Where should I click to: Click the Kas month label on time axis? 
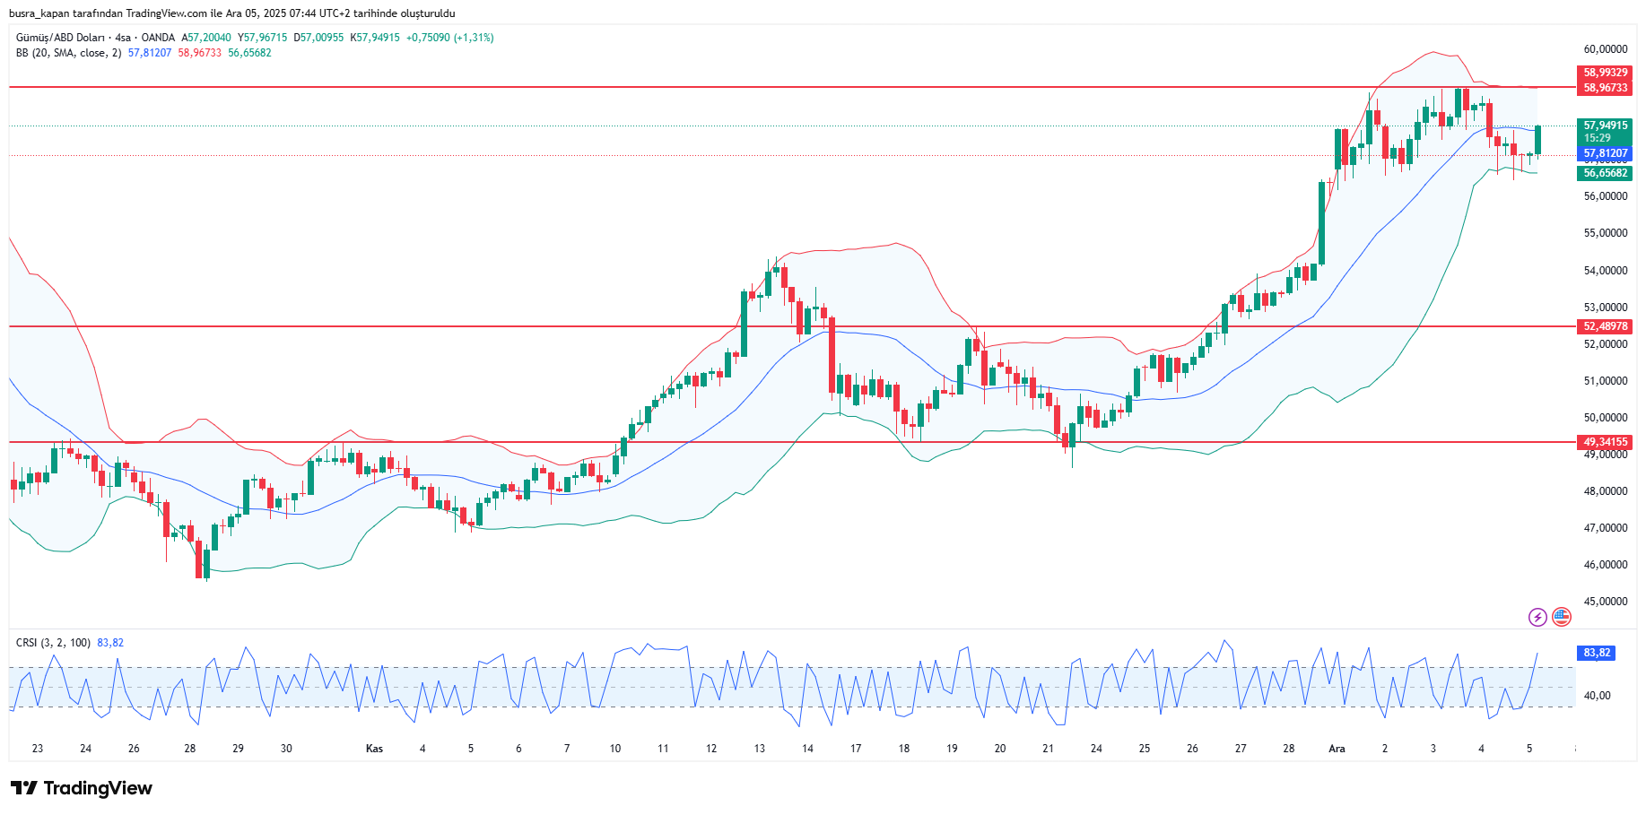click(374, 749)
